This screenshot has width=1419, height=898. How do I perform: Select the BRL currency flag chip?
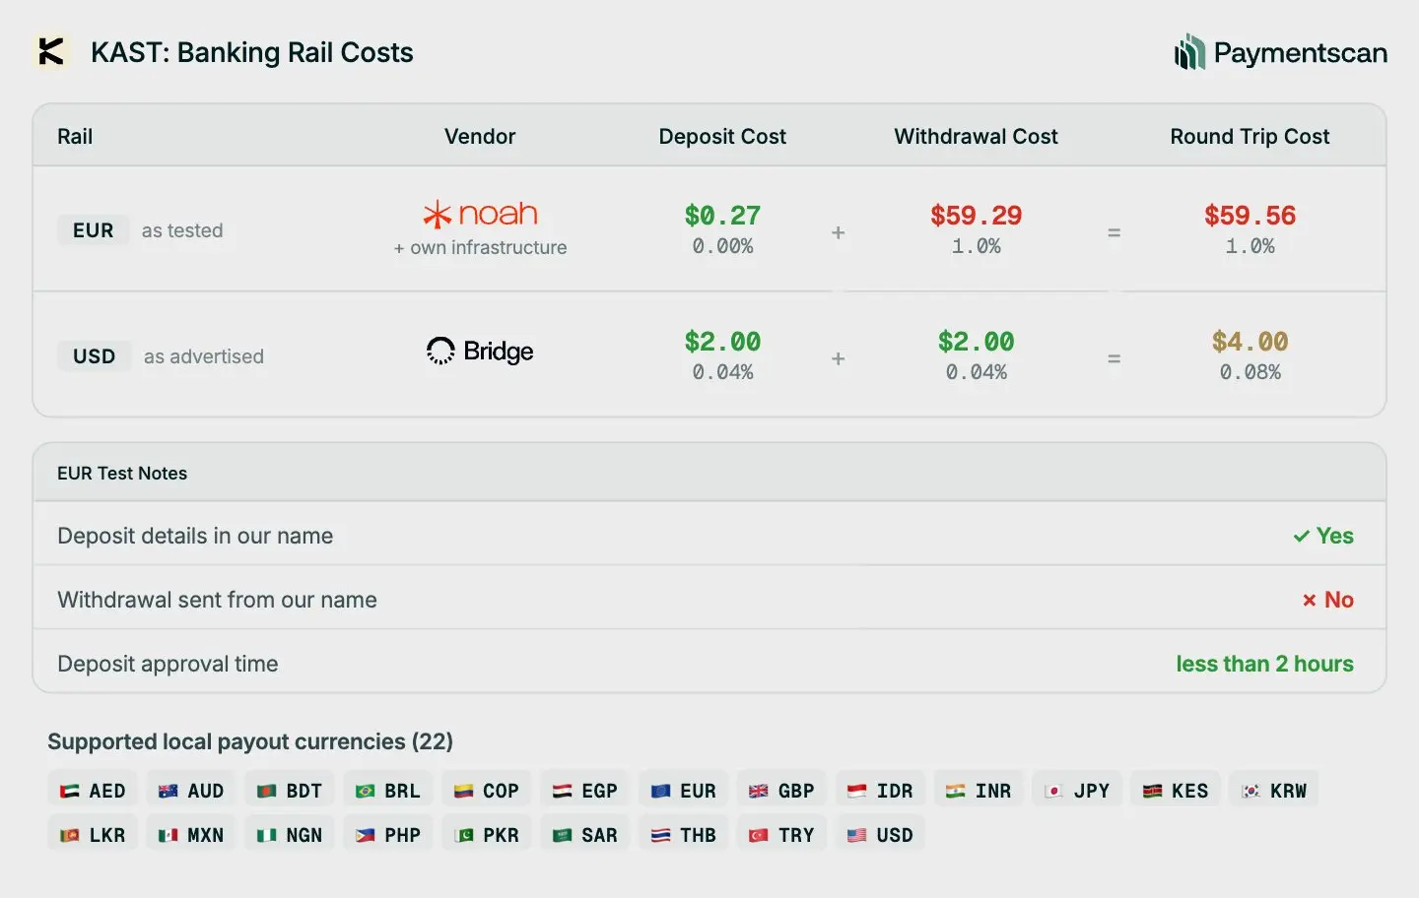[388, 791]
